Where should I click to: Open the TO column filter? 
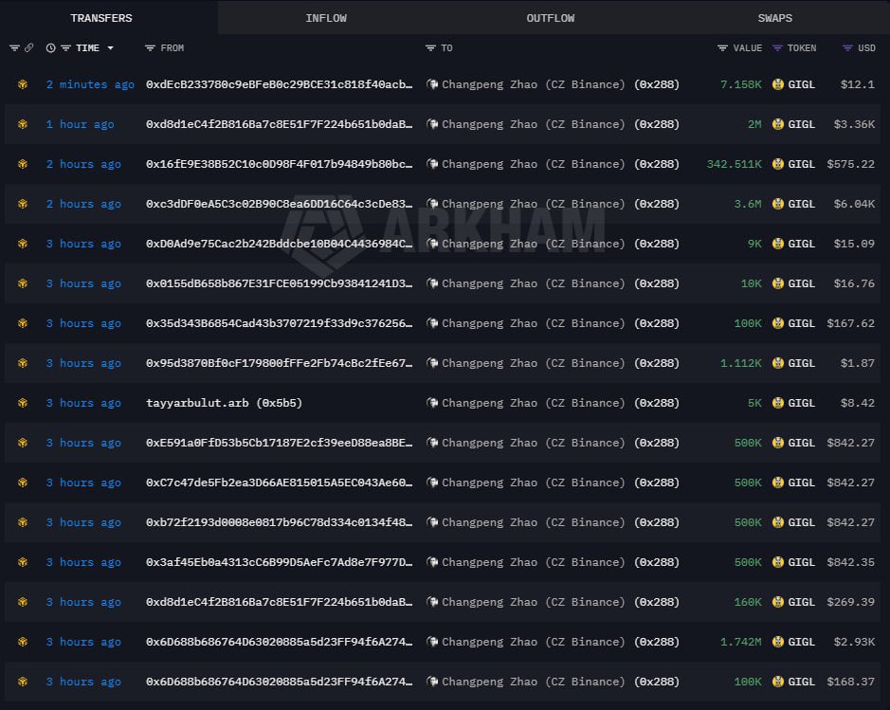[x=430, y=48]
